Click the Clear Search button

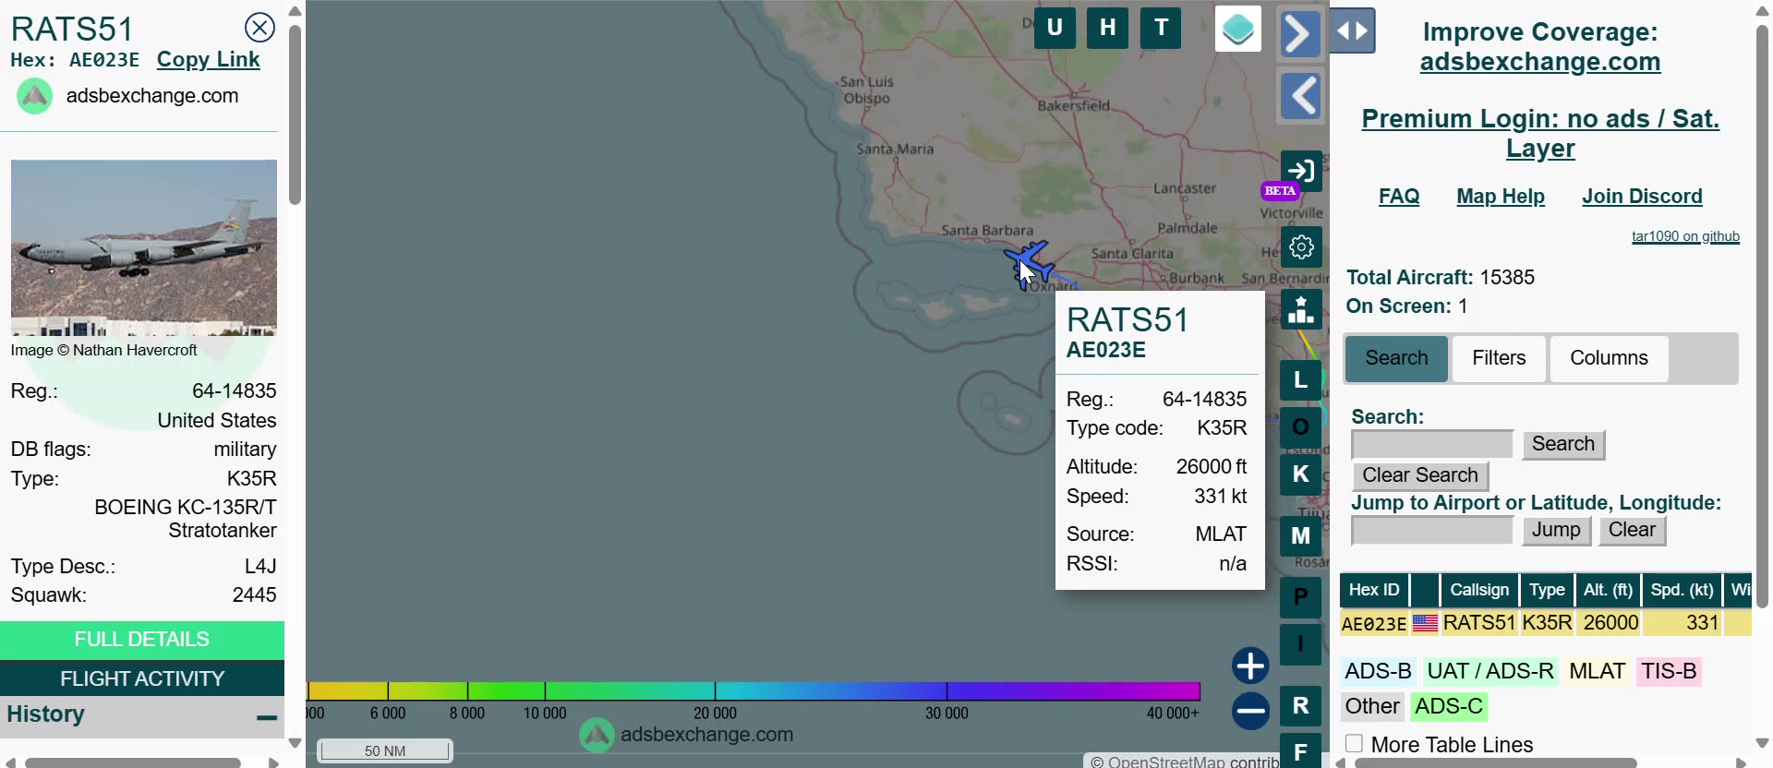(x=1420, y=475)
